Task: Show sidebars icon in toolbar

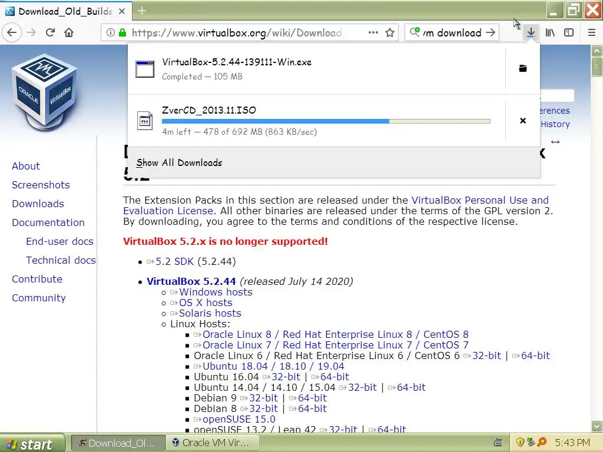Action: [569, 32]
